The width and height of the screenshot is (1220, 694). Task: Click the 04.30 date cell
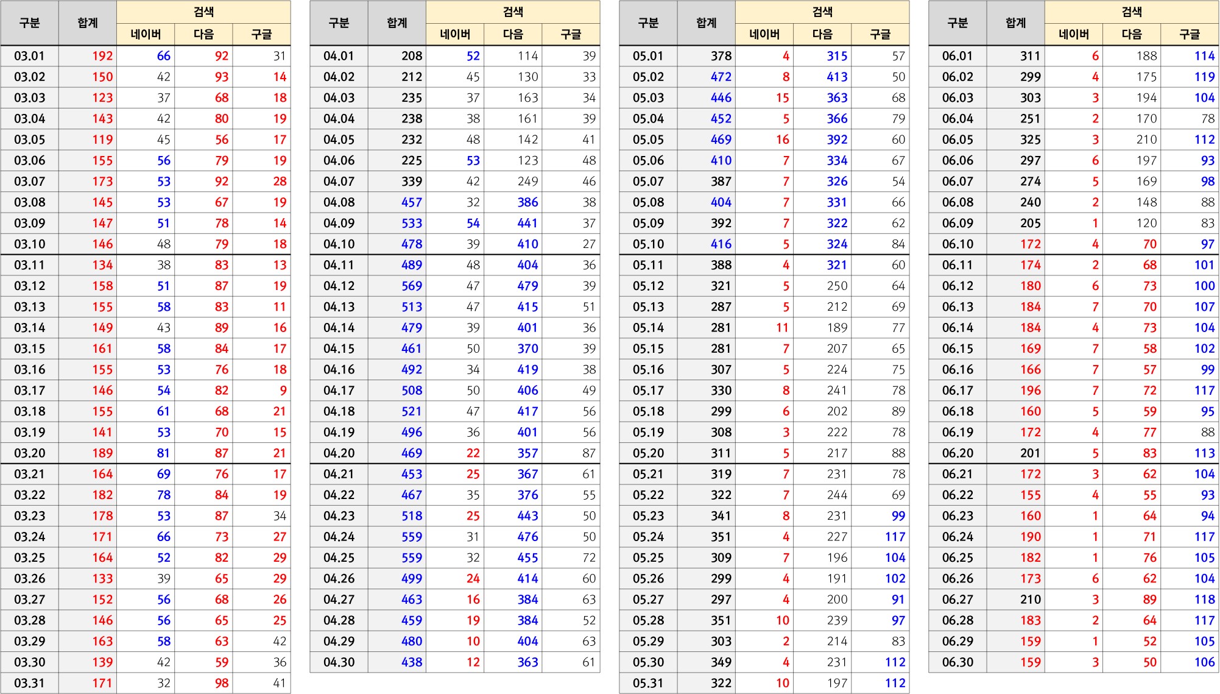coord(339,662)
